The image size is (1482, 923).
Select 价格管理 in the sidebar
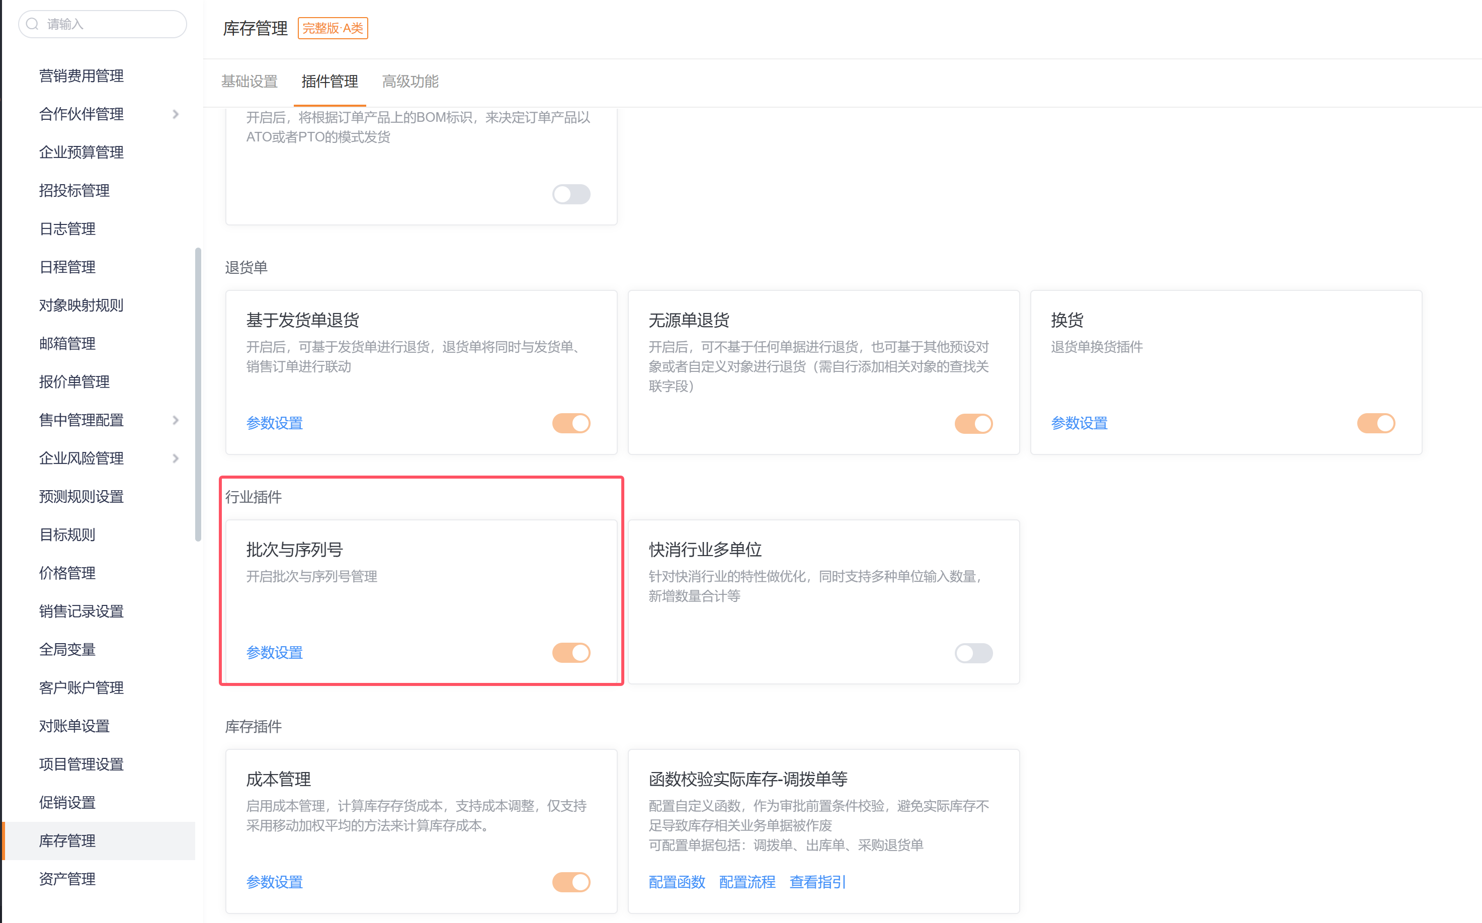[67, 573]
